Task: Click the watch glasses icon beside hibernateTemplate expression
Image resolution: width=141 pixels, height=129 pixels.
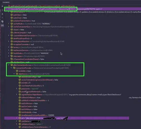Action: (9, 9)
